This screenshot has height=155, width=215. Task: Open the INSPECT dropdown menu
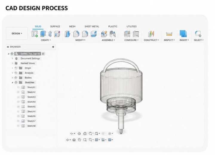pyautogui.click(x=169, y=40)
